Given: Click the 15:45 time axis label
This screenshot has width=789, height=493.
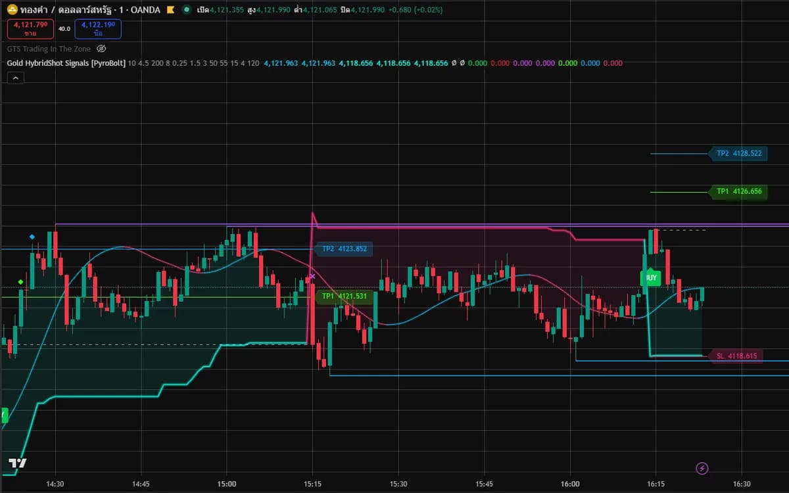Looking at the screenshot, I should [x=484, y=483].
